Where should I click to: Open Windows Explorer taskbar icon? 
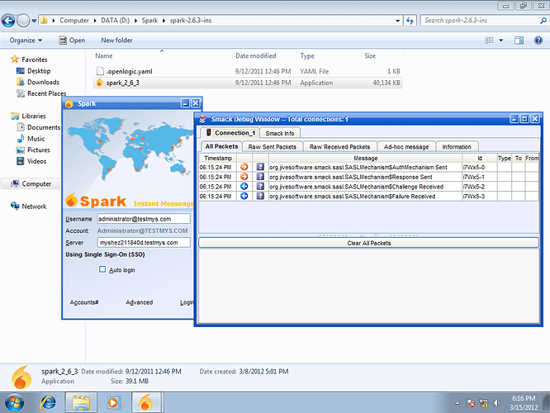pyautogui.click(x=81, y=403)
